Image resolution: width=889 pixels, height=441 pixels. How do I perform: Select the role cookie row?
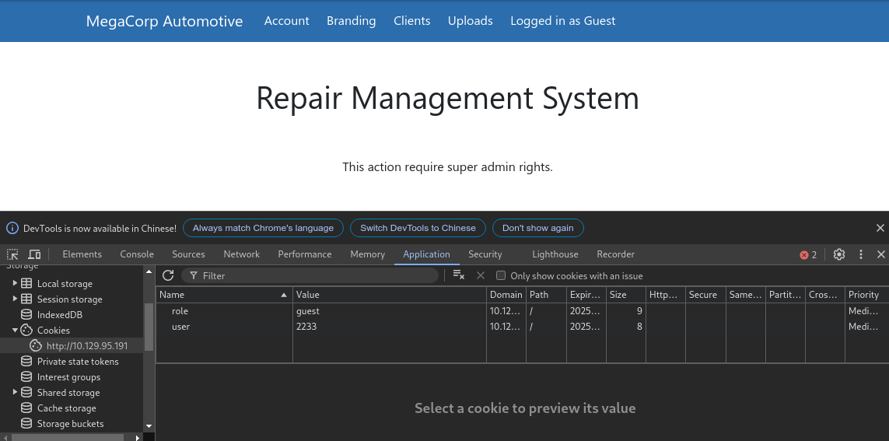[226, 311]
